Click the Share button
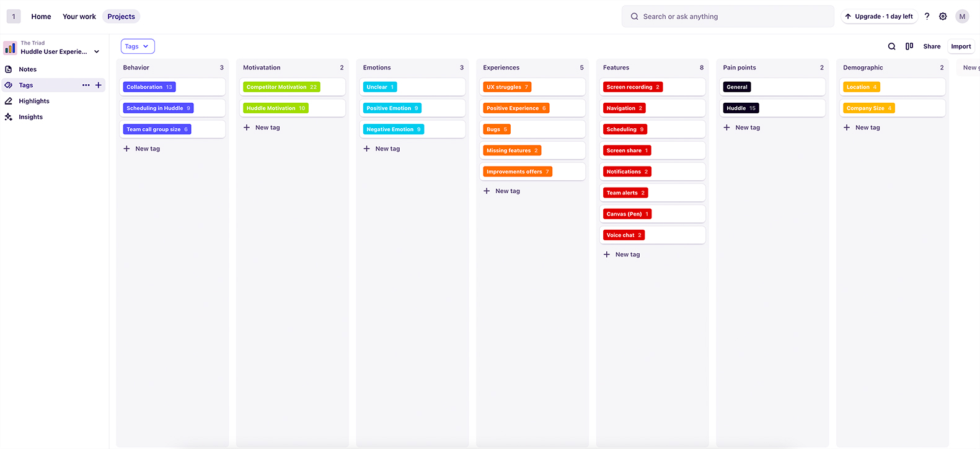This screenshot has height=449, width=980. (x=931, y=46)
